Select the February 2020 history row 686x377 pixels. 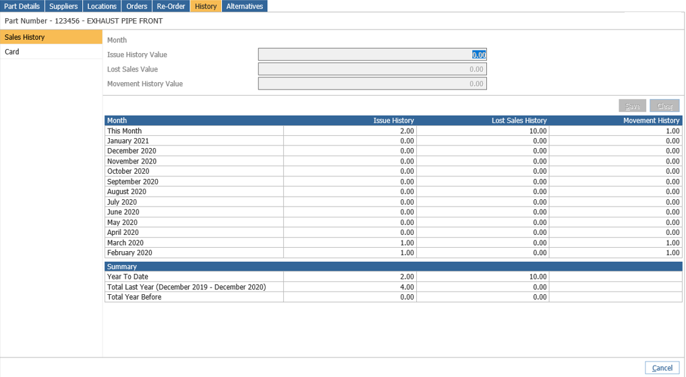393,252
